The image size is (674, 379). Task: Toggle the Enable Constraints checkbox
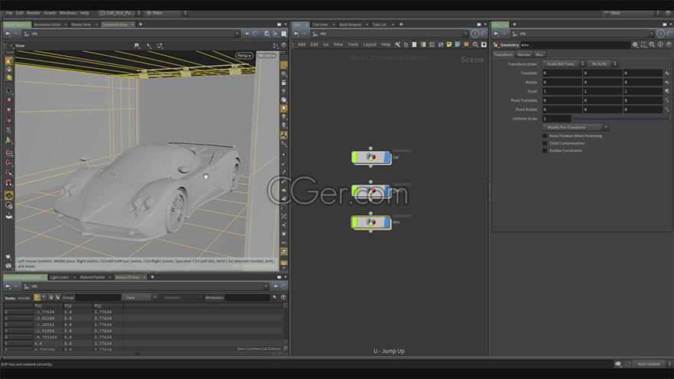point(545,150)
